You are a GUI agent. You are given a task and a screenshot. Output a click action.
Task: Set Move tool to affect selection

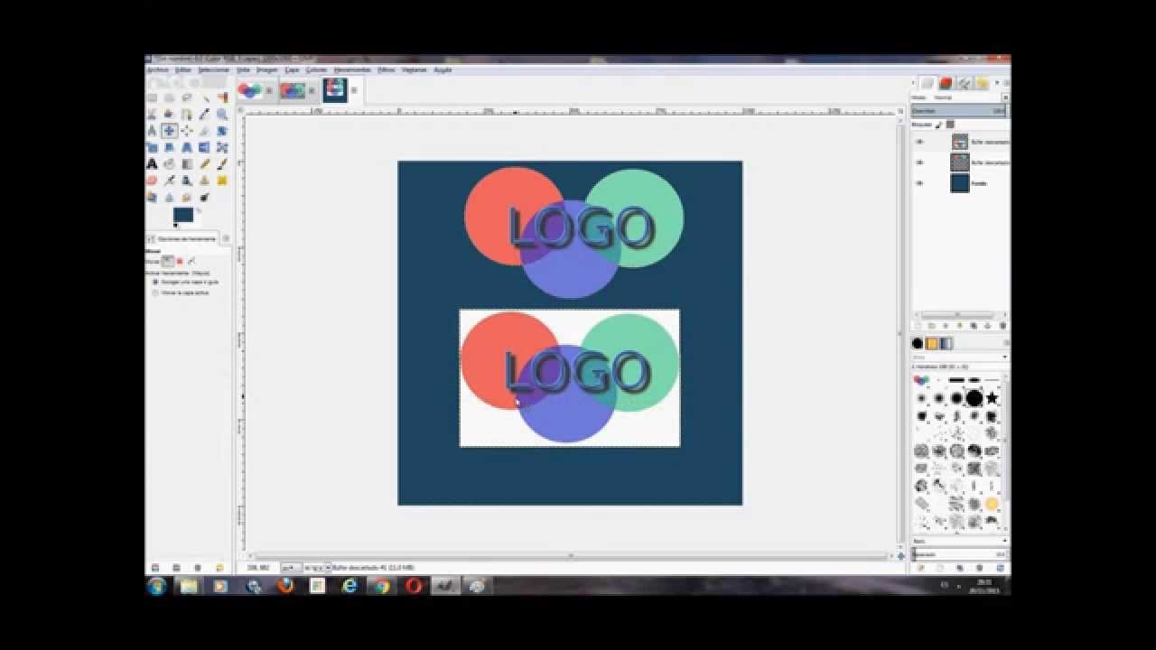click(x=180, y=261)
